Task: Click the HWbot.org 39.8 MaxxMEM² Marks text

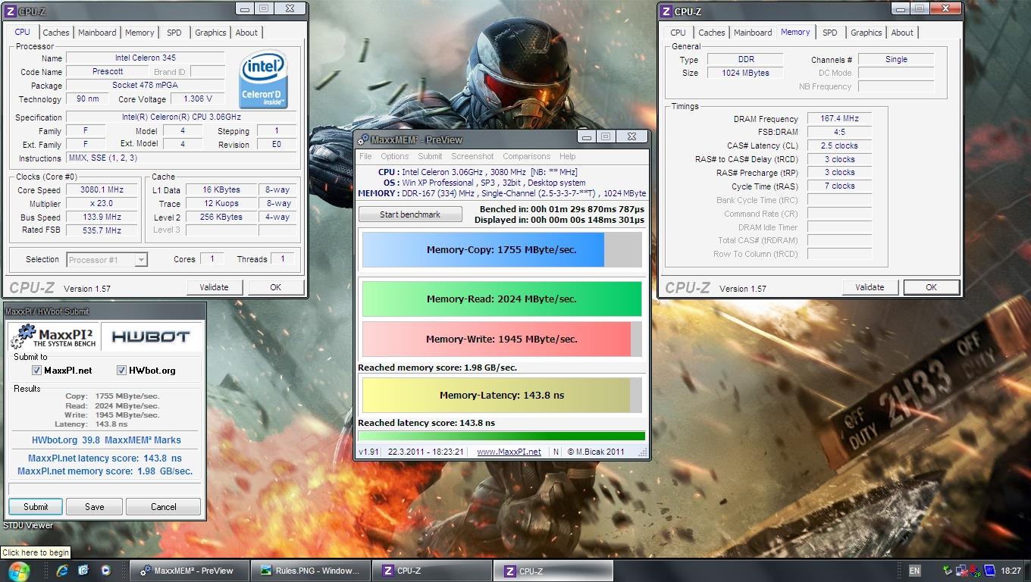Action: 106,440
